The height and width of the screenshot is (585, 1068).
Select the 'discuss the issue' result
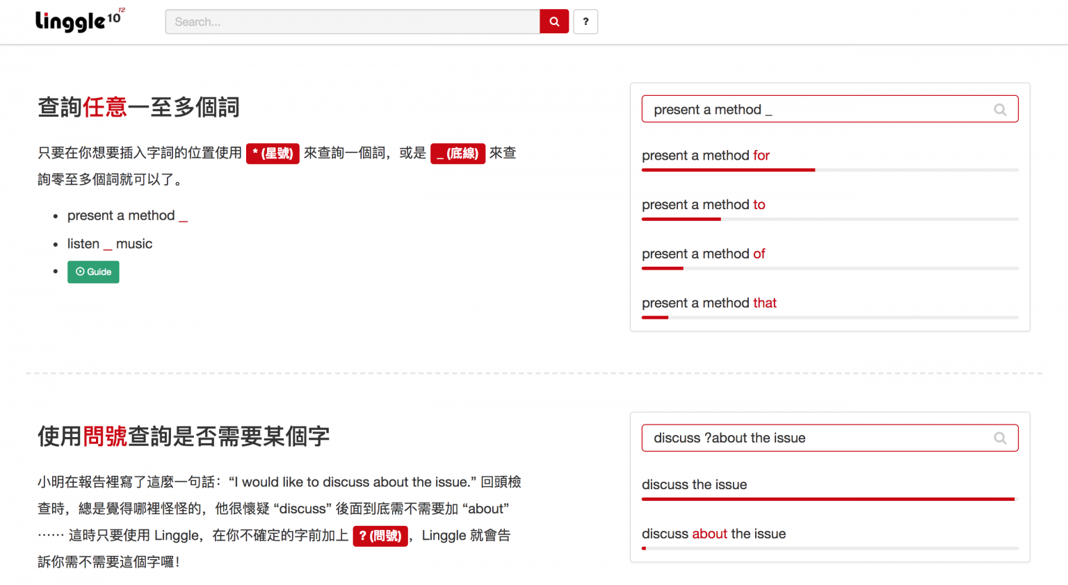coord(695,484)
